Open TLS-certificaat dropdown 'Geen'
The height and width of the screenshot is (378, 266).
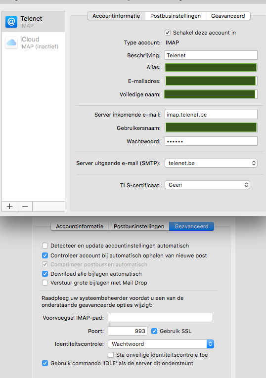[x=207, y=185]
